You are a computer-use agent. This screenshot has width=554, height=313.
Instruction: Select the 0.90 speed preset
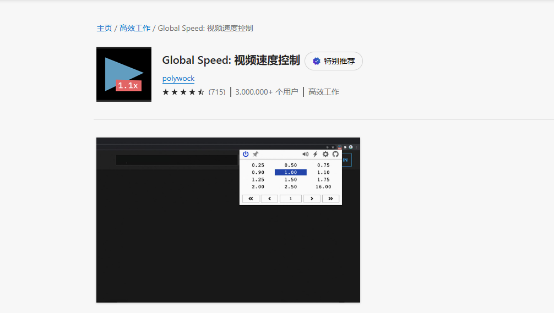click(258, 172)
